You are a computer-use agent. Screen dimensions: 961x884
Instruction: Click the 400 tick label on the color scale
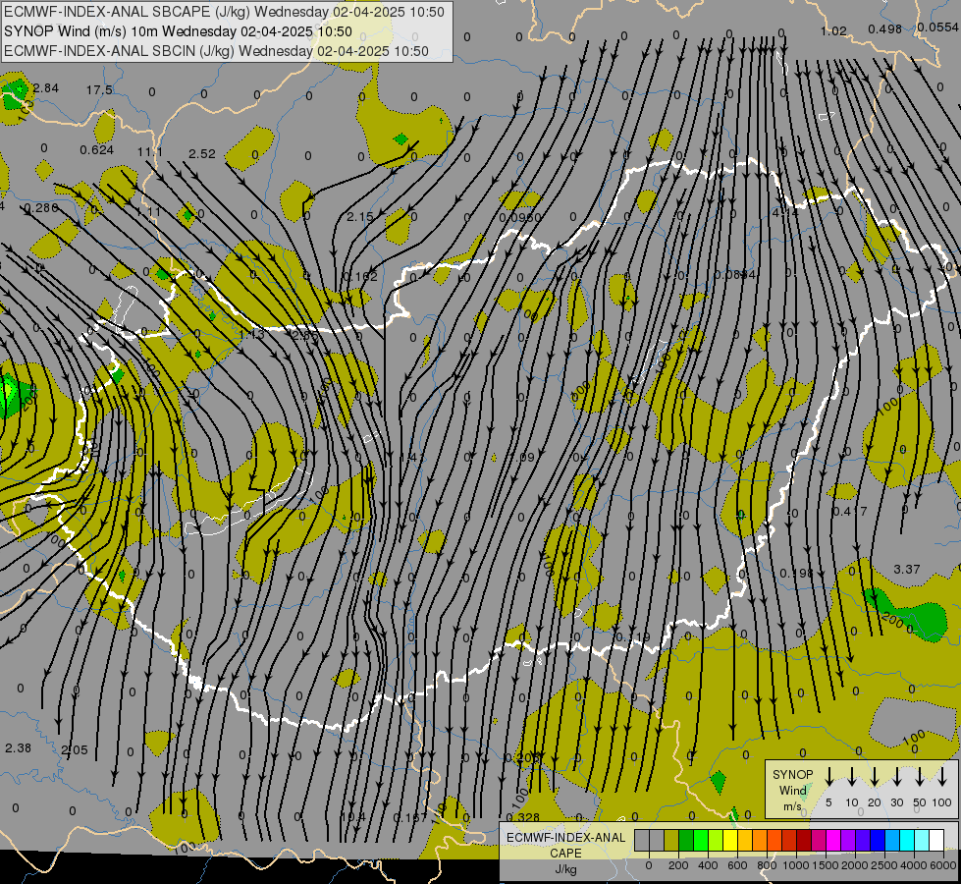click(x=708, y=865)
